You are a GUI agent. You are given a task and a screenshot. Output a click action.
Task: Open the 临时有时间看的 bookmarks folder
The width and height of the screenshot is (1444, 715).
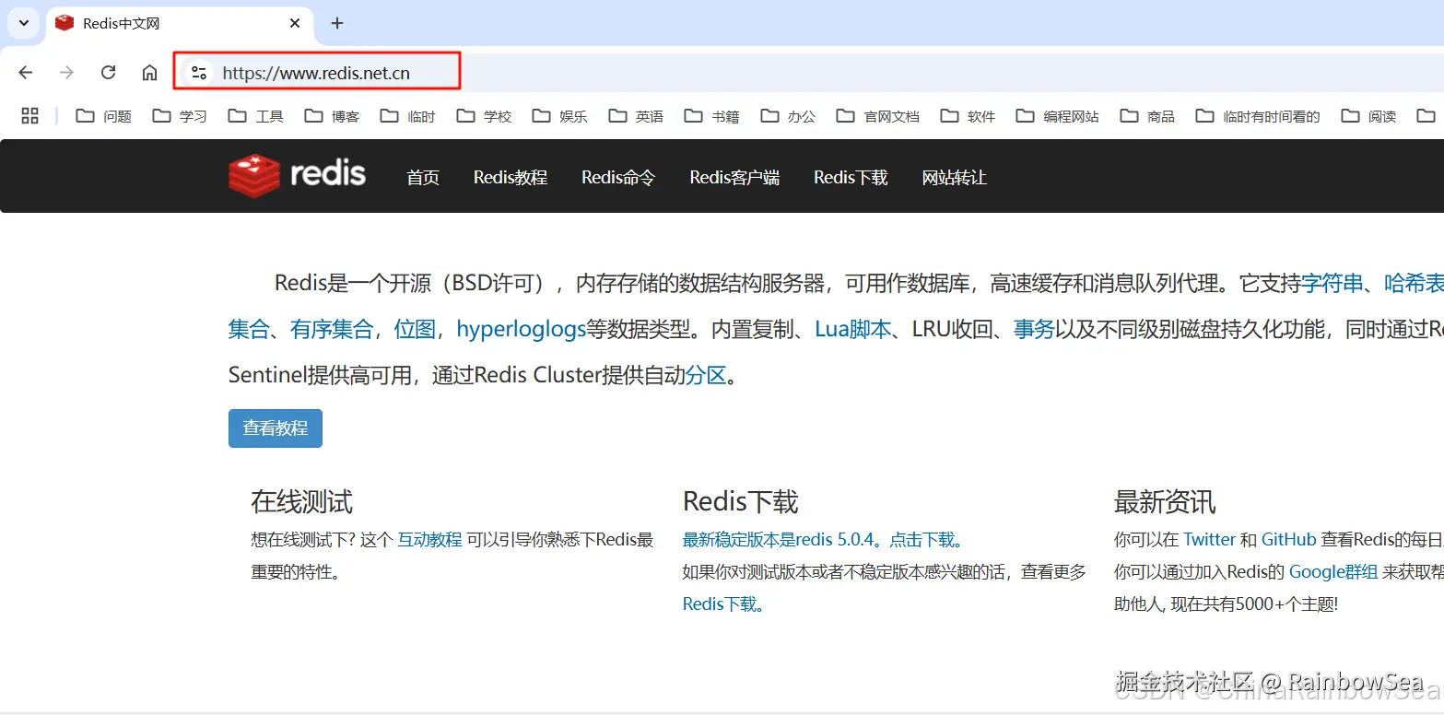(1258, 116)
